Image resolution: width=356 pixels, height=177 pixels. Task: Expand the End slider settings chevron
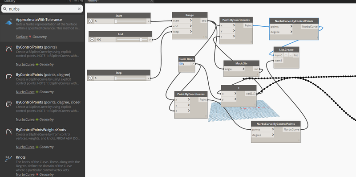[92, 40]
